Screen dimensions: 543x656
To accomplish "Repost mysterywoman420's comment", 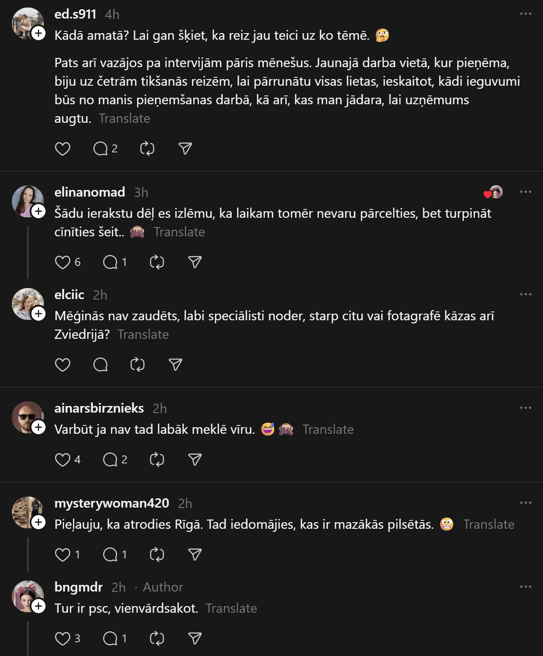I will [157, 554].
